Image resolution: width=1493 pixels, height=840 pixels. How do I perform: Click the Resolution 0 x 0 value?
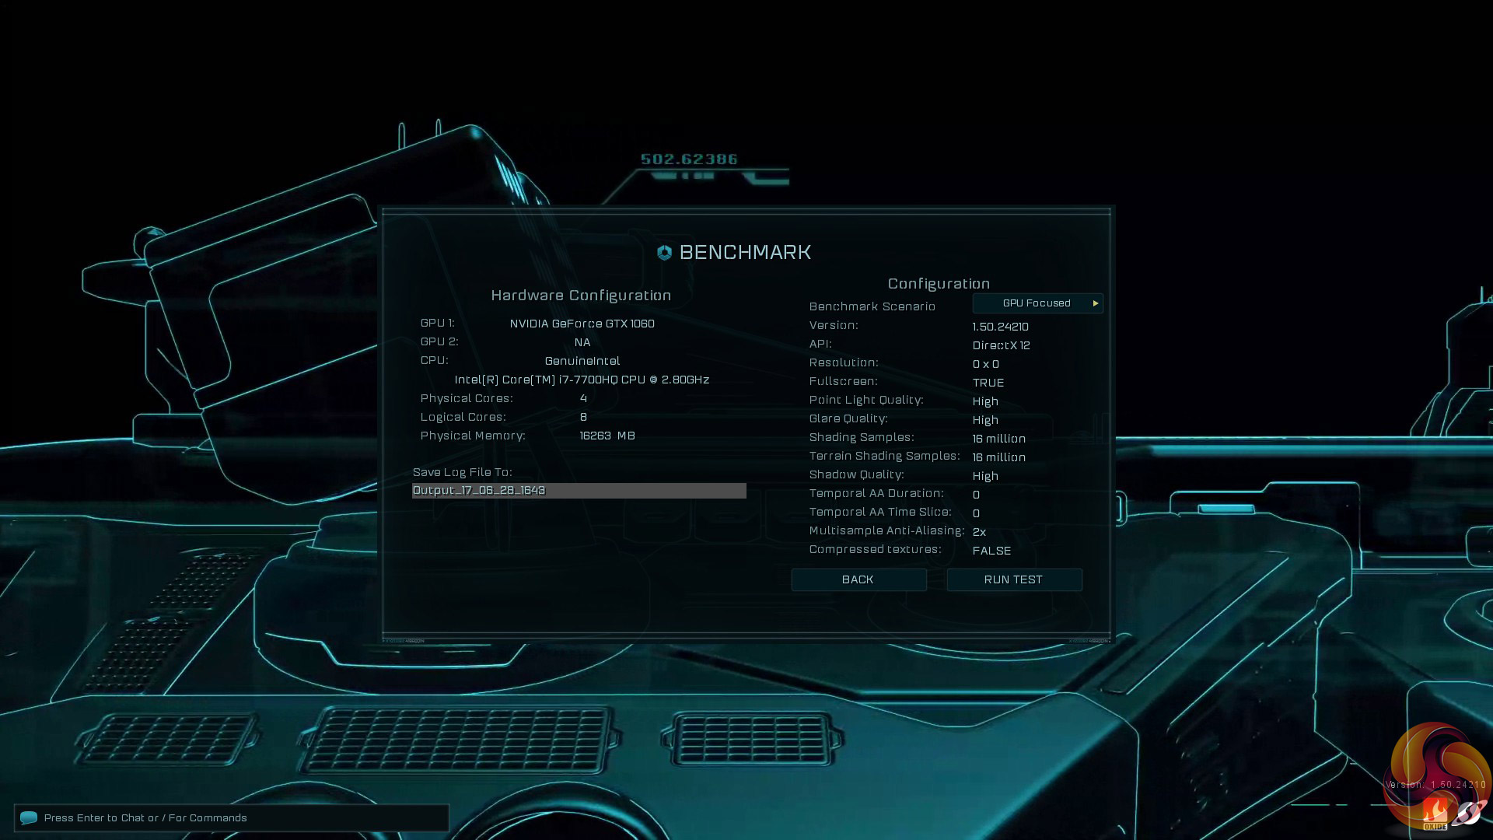click(x=985, y=364)
